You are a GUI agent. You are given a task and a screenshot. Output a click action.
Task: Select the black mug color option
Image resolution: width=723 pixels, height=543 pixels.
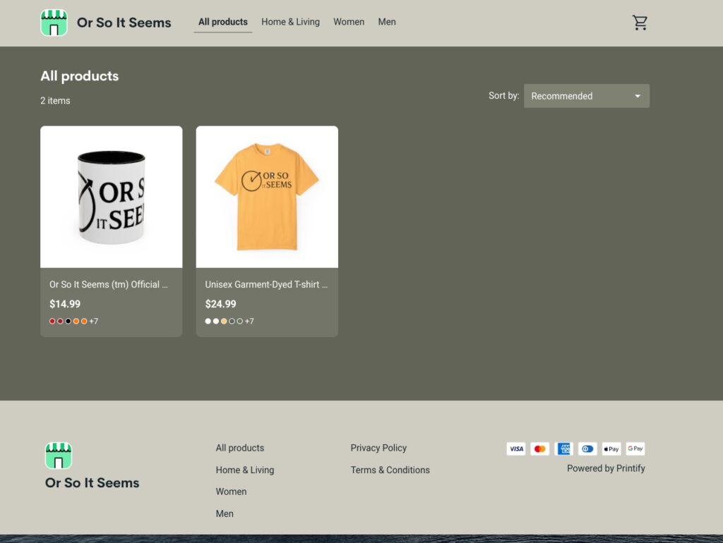tap(68, 321)
